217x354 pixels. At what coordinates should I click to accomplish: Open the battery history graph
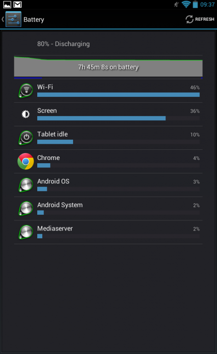[x=108, y=67]
